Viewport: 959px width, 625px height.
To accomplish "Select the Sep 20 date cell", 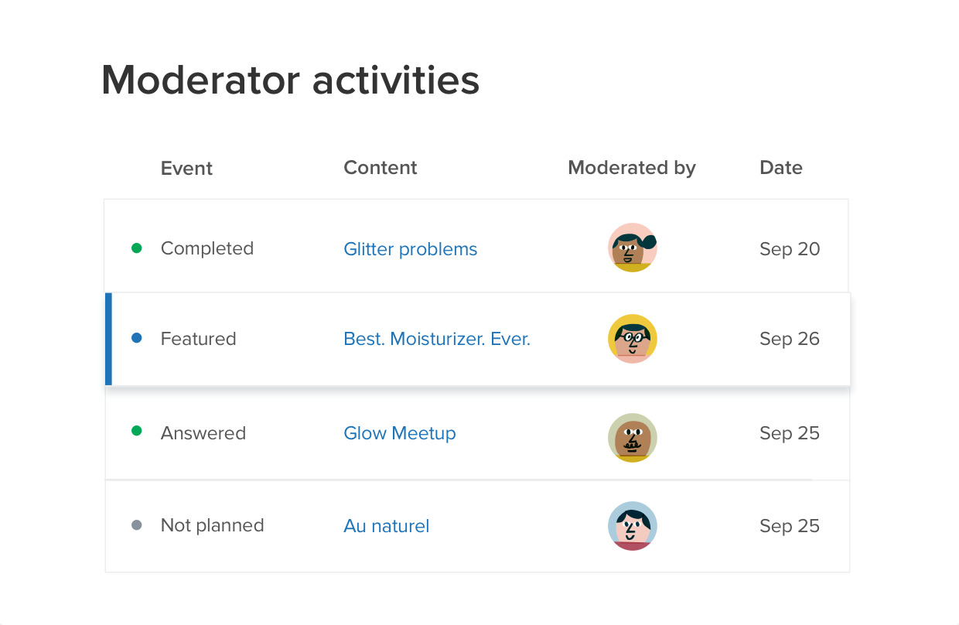I will 790,249.
